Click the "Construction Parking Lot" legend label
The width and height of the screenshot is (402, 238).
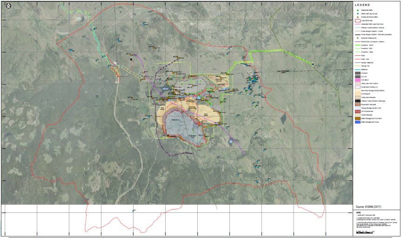click(x=369, y=87)
